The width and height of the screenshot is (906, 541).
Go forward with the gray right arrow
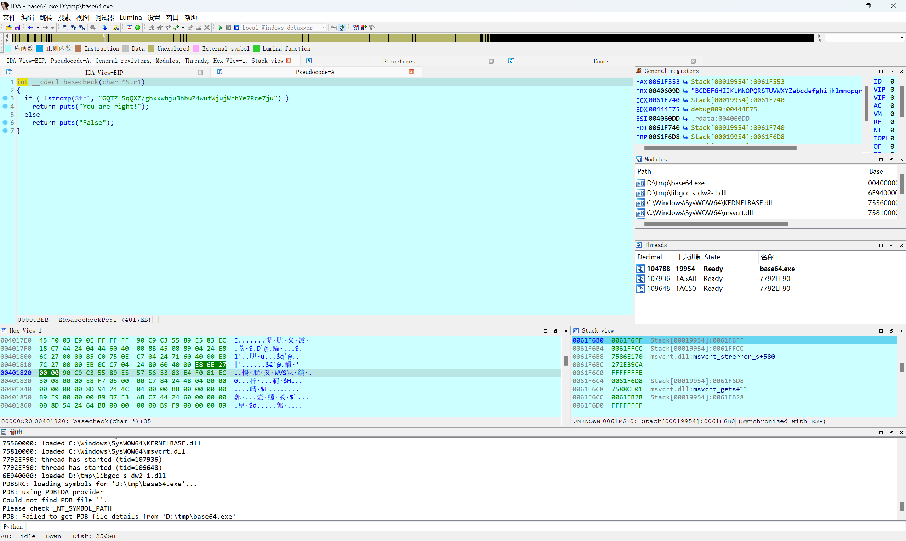click(x=45, y=28)
